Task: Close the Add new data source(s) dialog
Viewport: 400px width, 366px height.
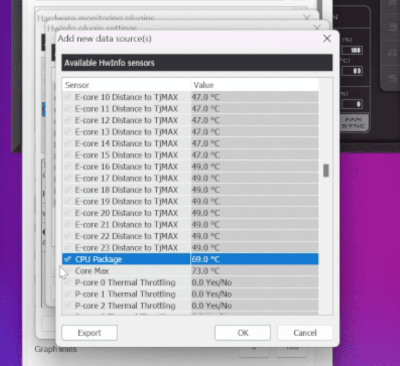Action: [327, 39]
